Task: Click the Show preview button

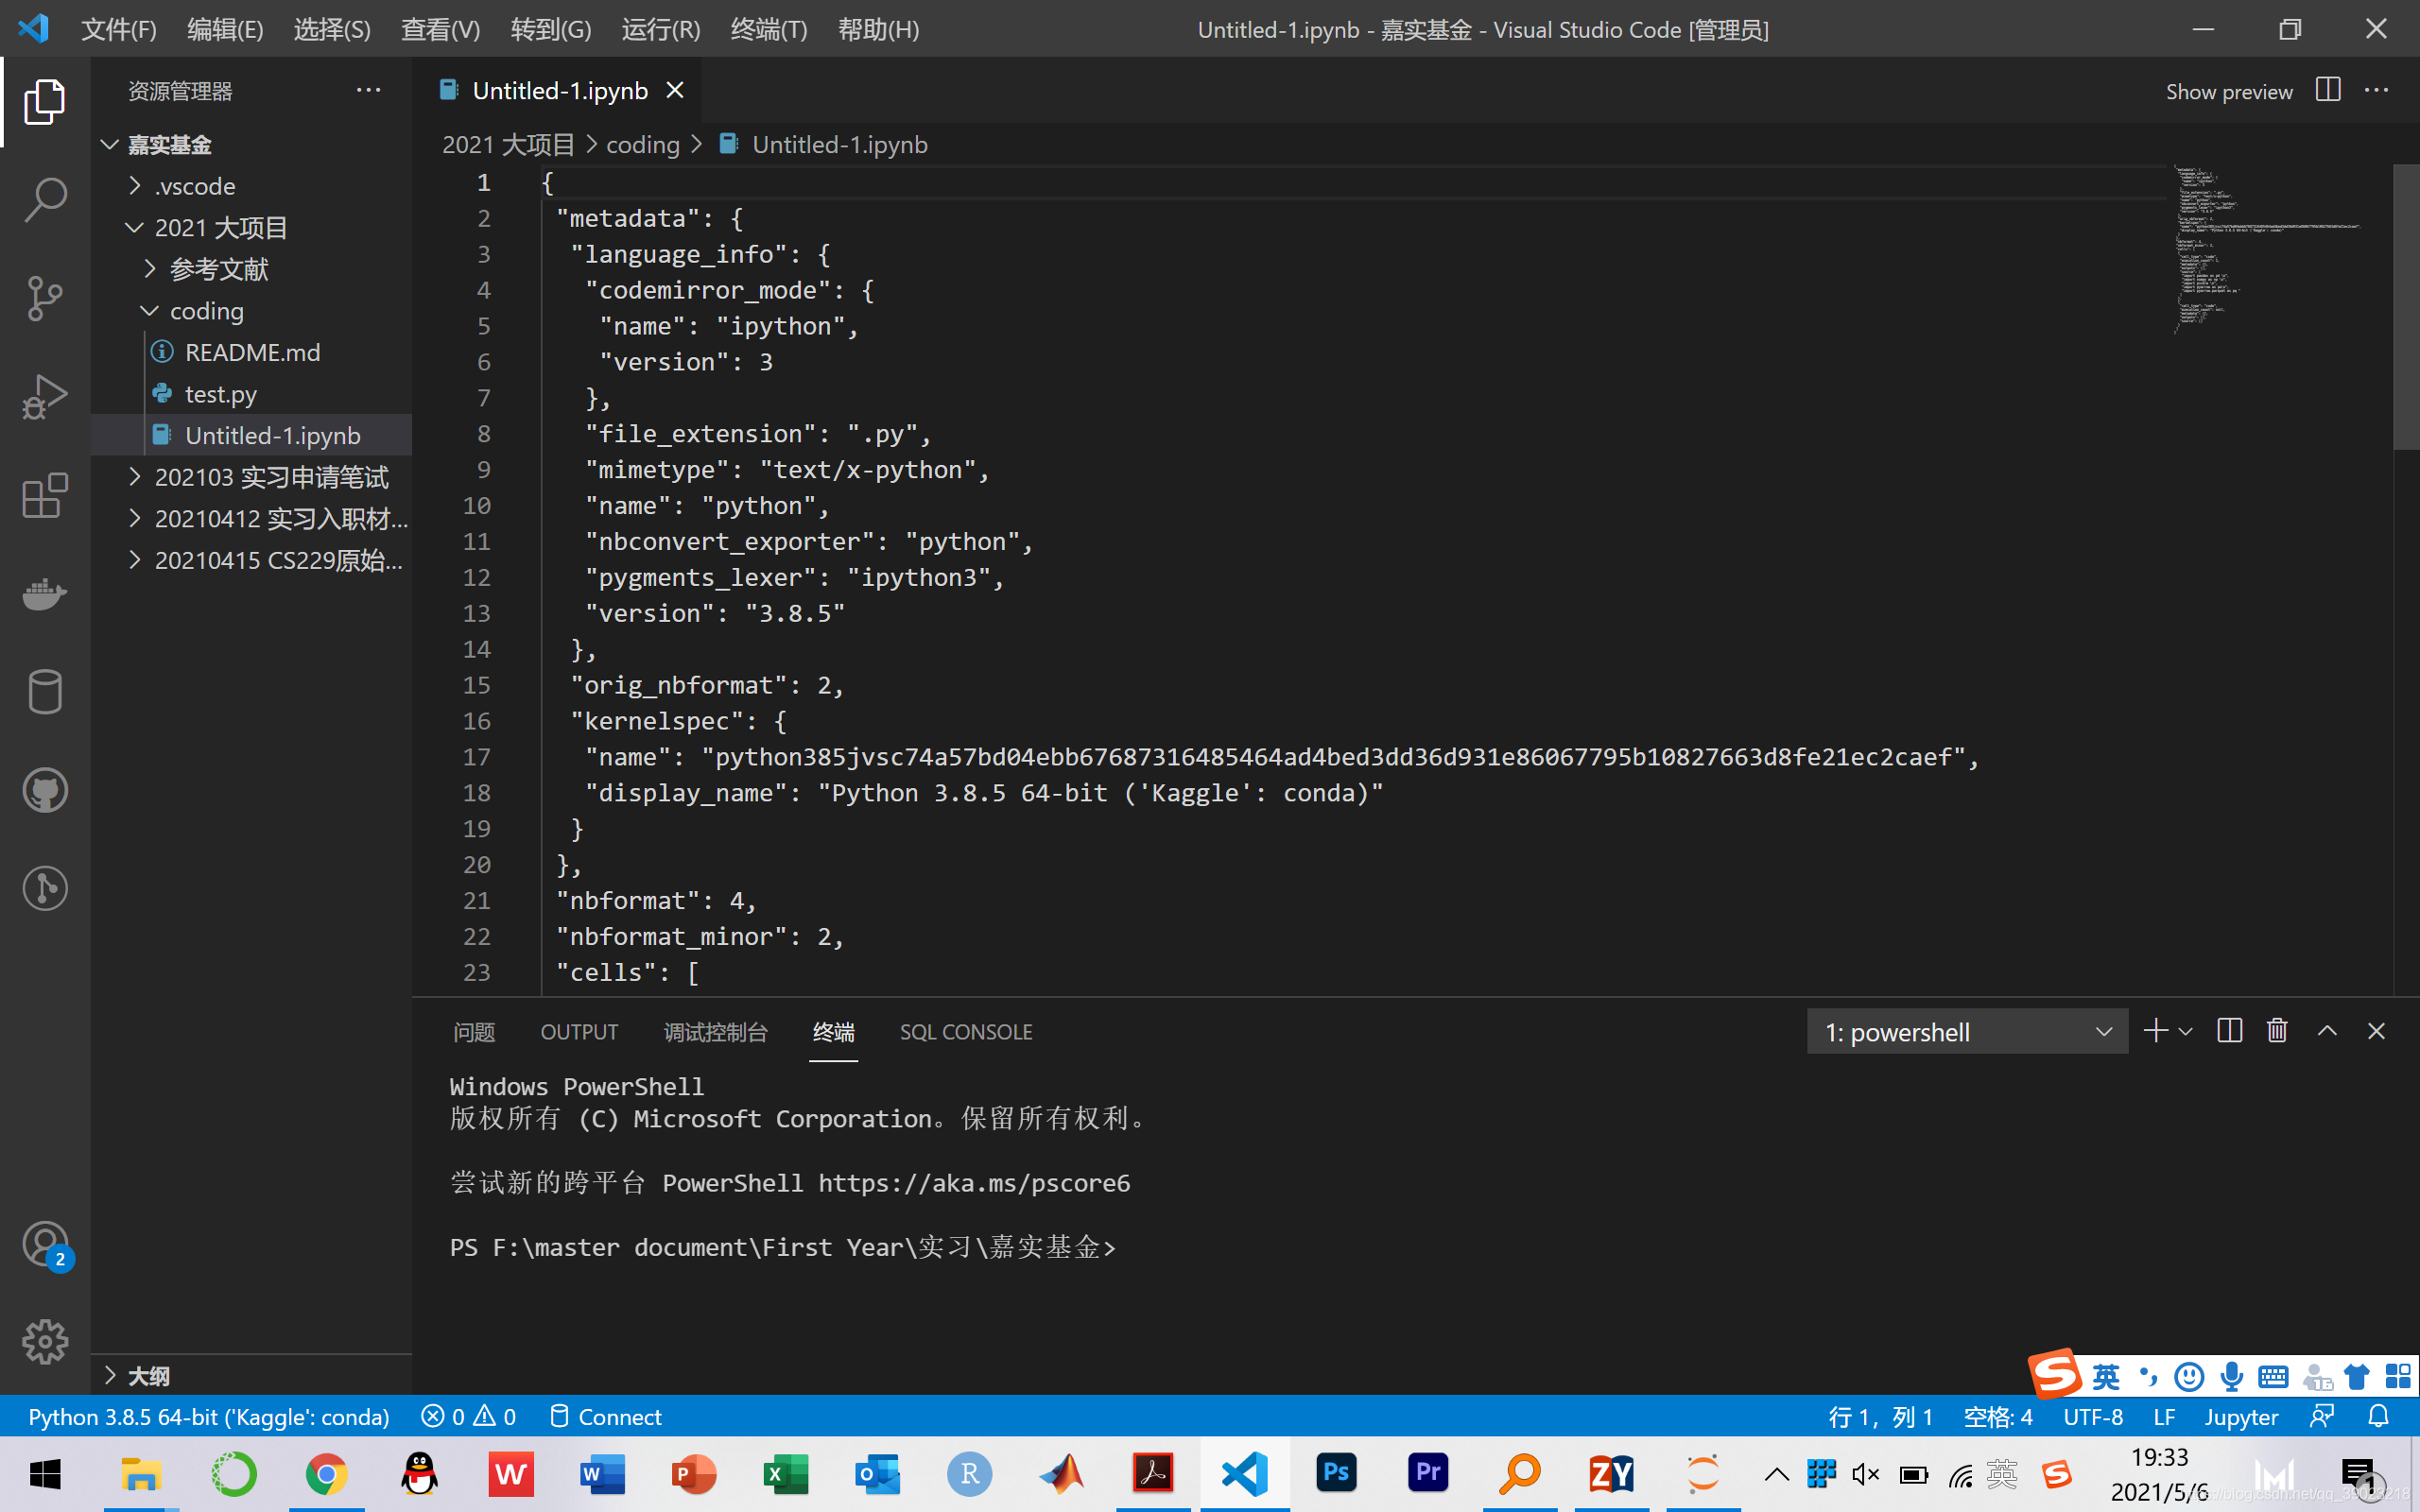Action: pos(2228,92)
